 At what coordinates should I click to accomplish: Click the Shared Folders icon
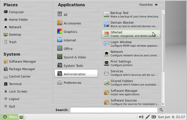coord(106,83)
